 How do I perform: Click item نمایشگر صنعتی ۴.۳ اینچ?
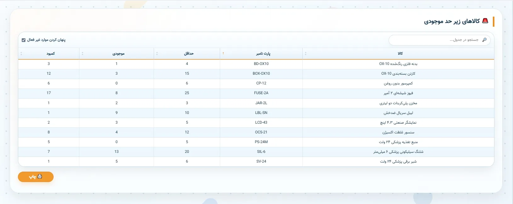398,122
